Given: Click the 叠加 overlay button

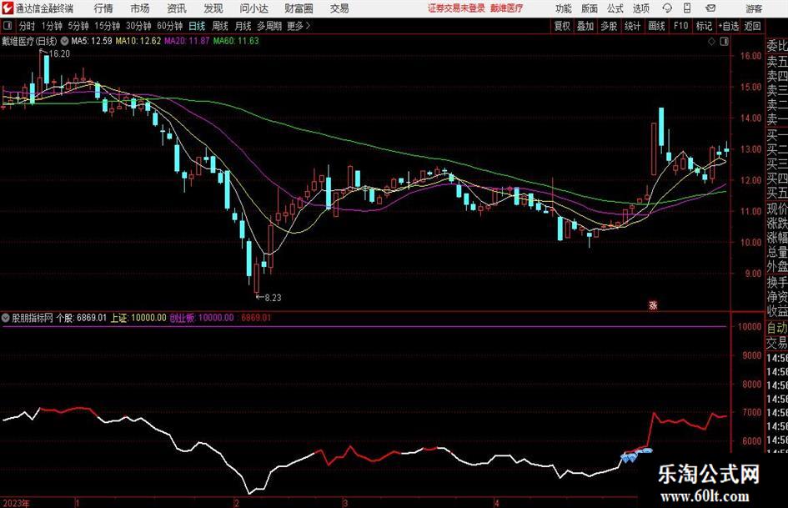Looking at the screenshot, I should [x=585, y=26].
